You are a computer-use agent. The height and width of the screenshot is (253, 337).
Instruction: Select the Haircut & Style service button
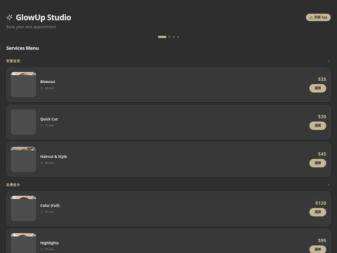pyautogui.click(x=318, y=163)
